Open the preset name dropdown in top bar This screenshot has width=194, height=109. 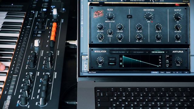click(137, 1)
